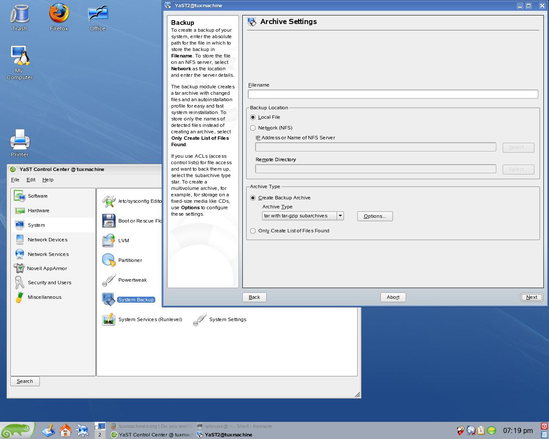
Task: Open Boot or Rescue Floppy module
Action: click(x=132, y=221)
